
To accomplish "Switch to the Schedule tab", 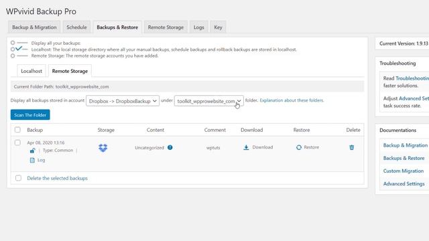I will (x=76, y=27).
